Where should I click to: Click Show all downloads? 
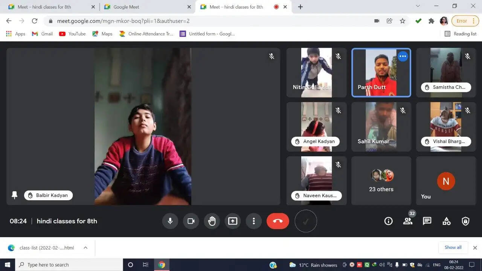click(453, 247)
